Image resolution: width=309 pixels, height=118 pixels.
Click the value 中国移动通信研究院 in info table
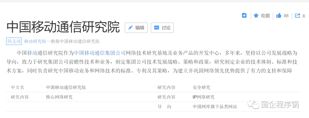(x=66, y=88)
